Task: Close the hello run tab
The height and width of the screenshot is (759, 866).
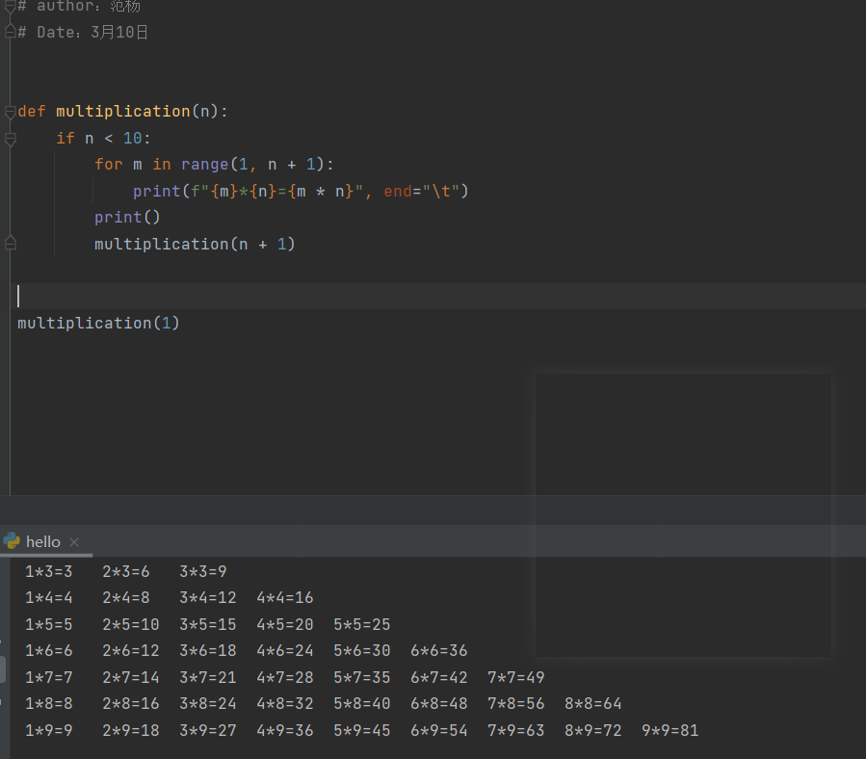Action: coord(74,542)
